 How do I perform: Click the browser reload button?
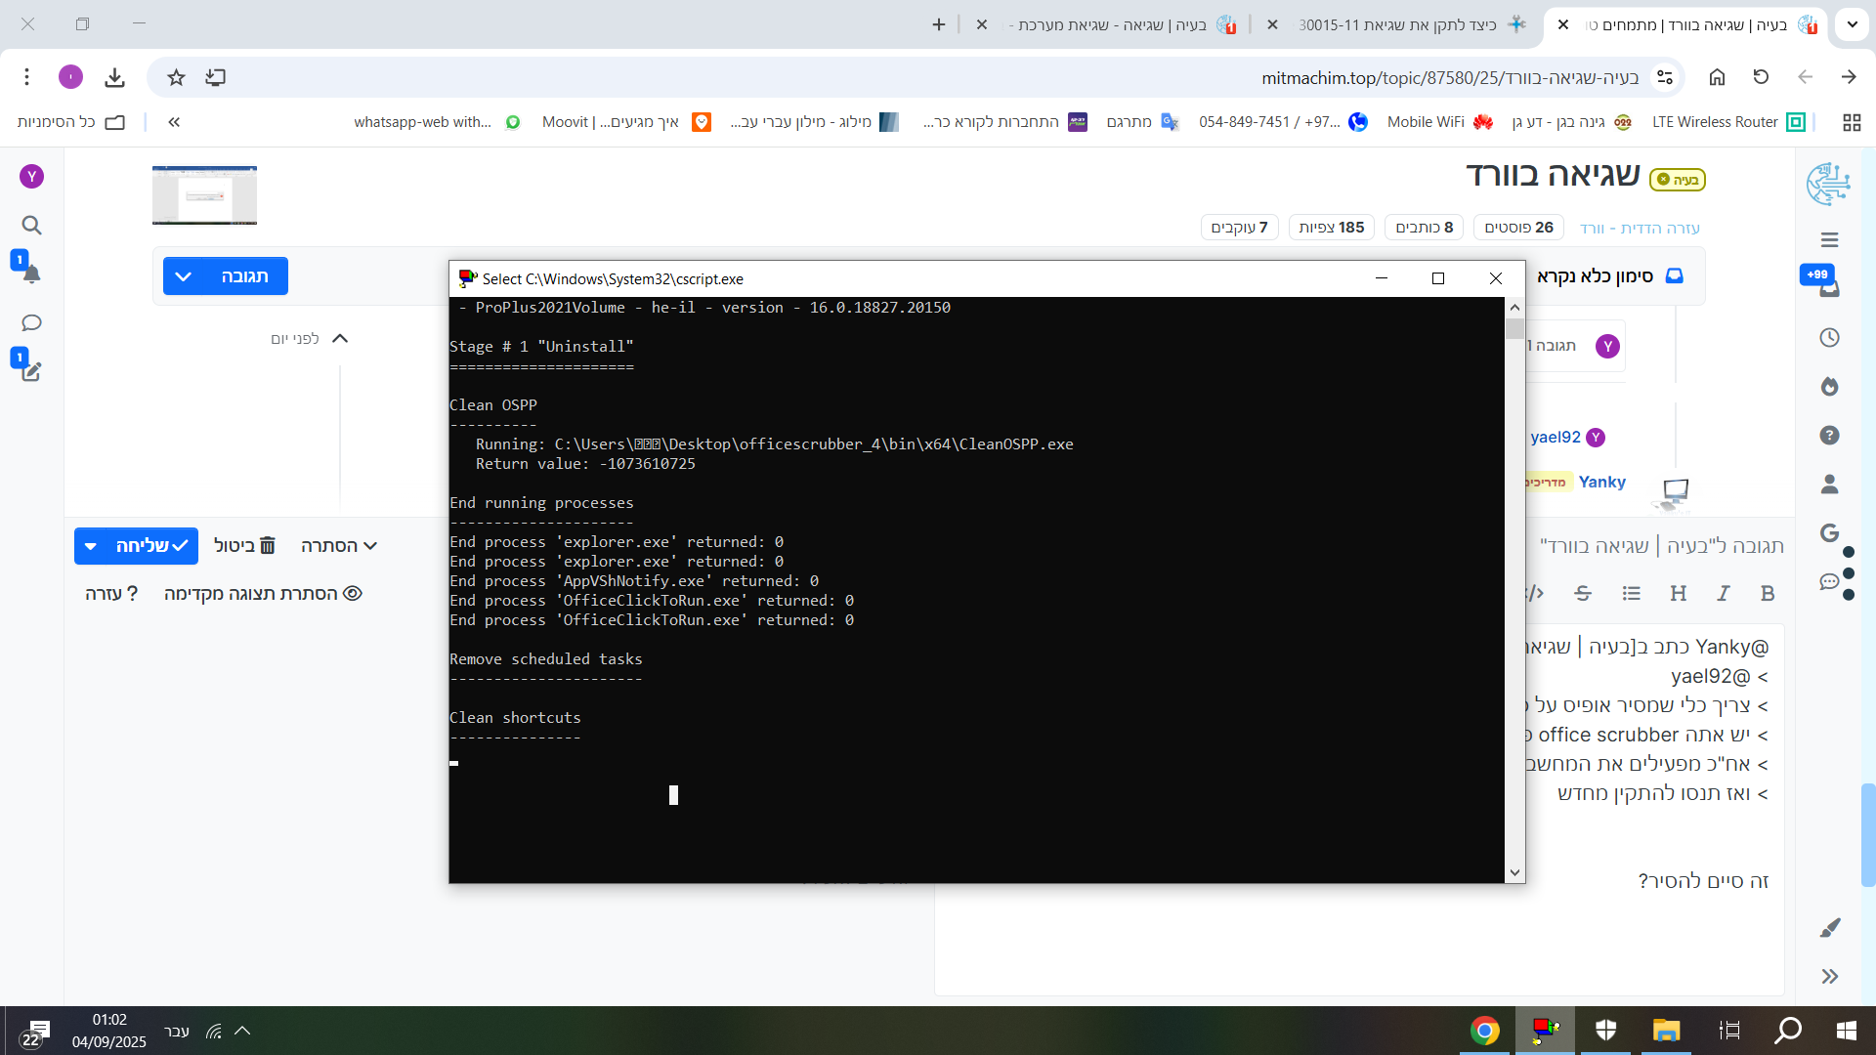point(1761,77)
